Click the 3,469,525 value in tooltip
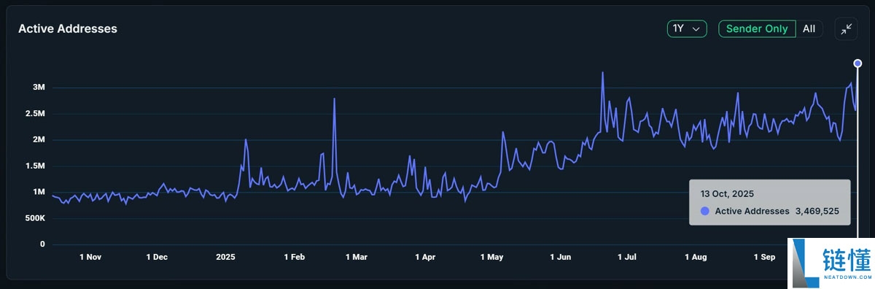Screen dimensions: 875x289 coord(817,211)
